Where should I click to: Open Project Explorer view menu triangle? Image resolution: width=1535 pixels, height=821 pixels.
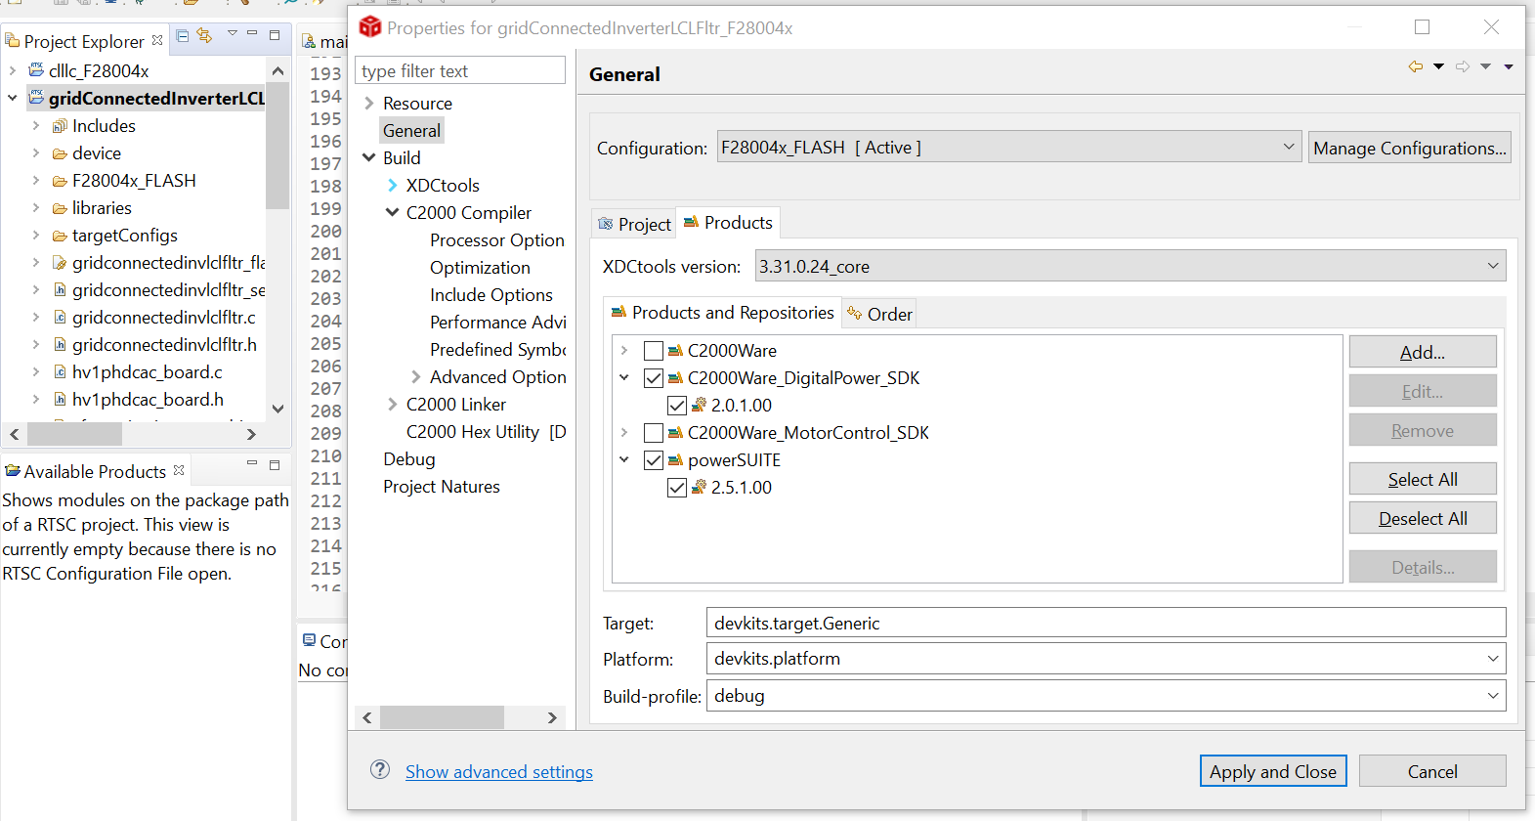[232, 34]
